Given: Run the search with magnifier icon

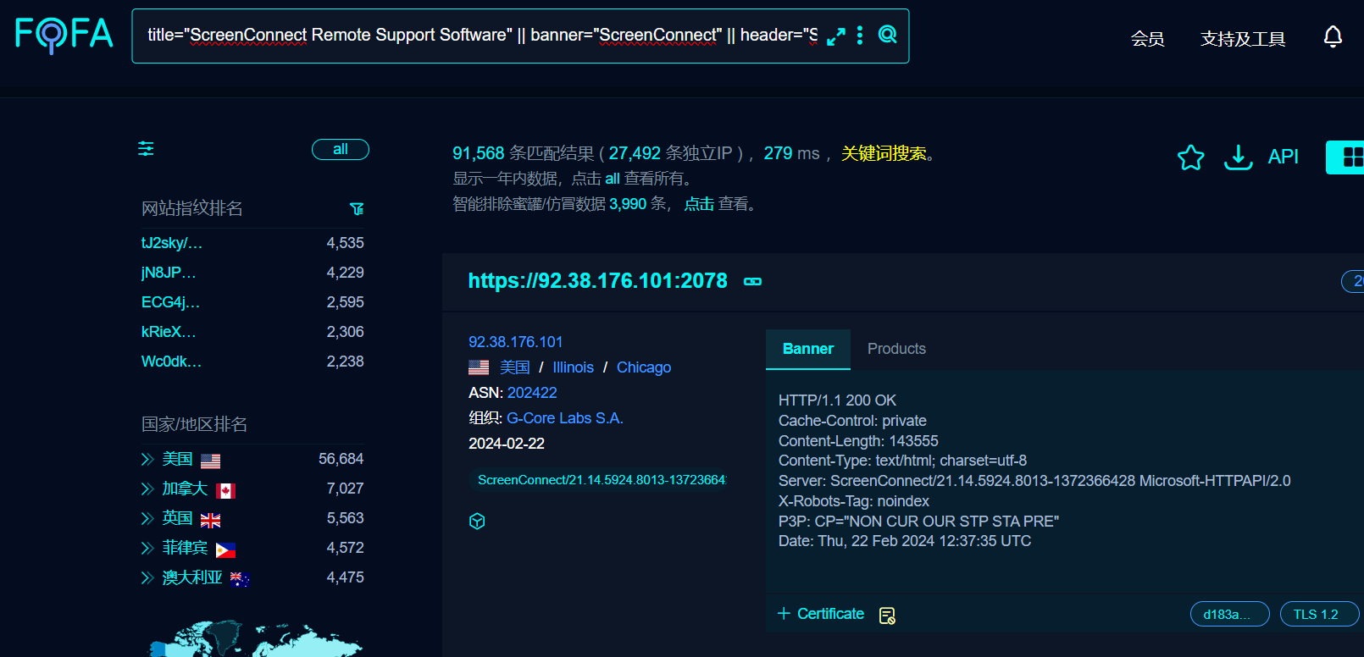Looking at the screenshot, I should [887, 35].
